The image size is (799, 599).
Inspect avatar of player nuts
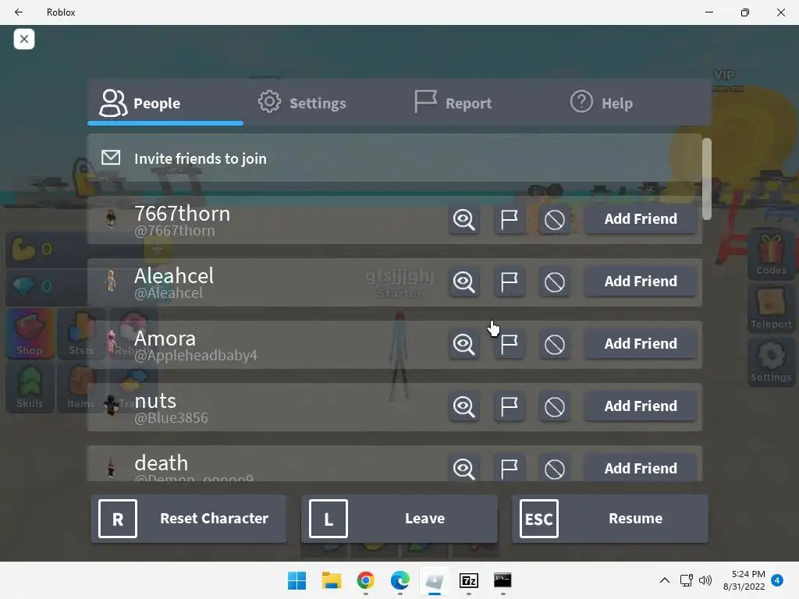click(x=463, y=406)
